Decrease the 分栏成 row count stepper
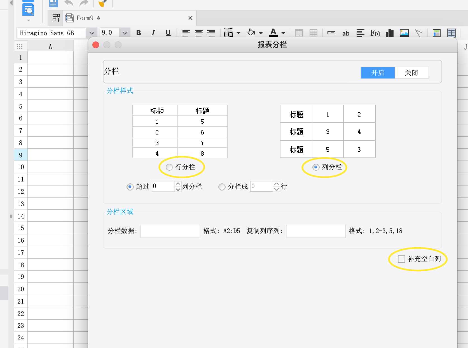 click(x=277, y=189)
